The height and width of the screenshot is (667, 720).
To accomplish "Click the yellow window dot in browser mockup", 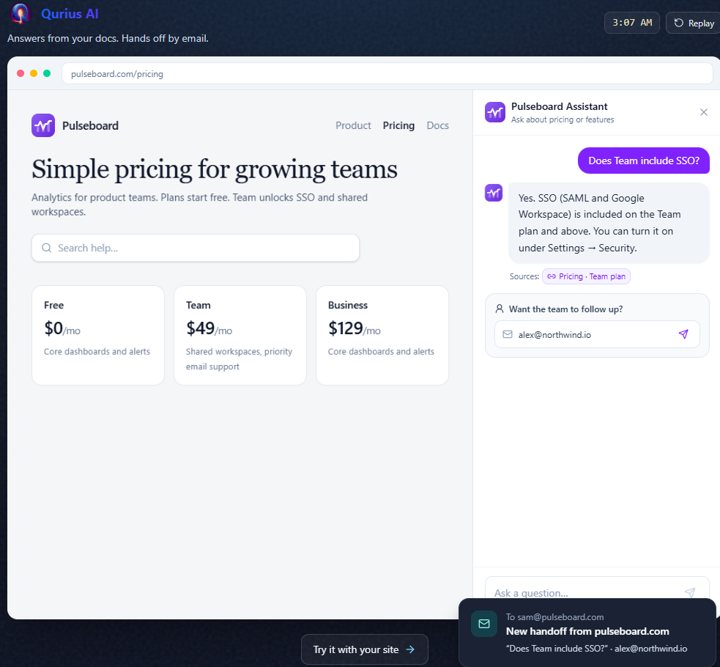I will [x=34, y=73].
